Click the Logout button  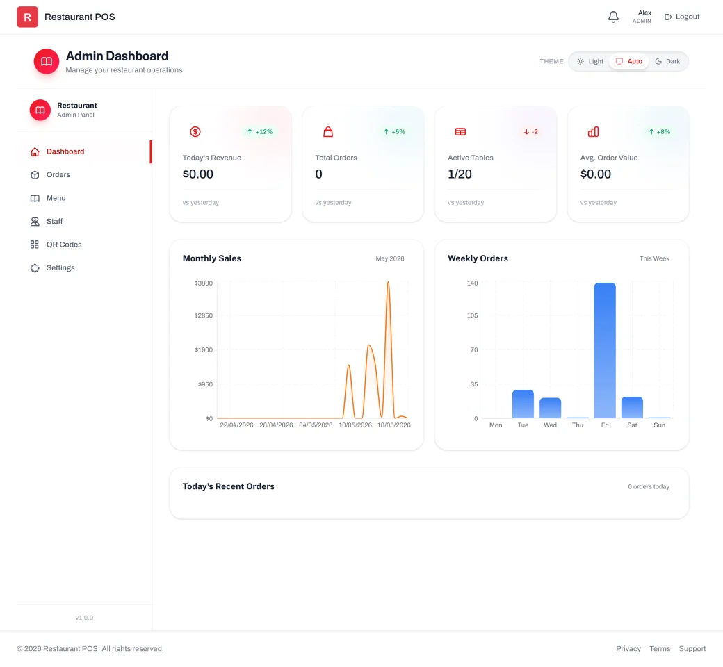[682, 17]
